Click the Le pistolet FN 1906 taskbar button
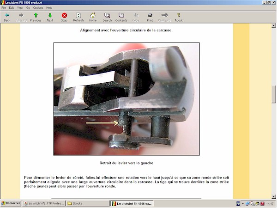 [132, 203]
